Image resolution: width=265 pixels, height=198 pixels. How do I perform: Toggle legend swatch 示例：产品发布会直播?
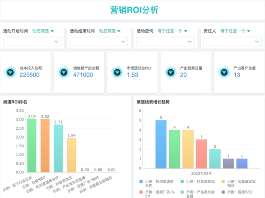pyautogui.click(x=182, y=192)
